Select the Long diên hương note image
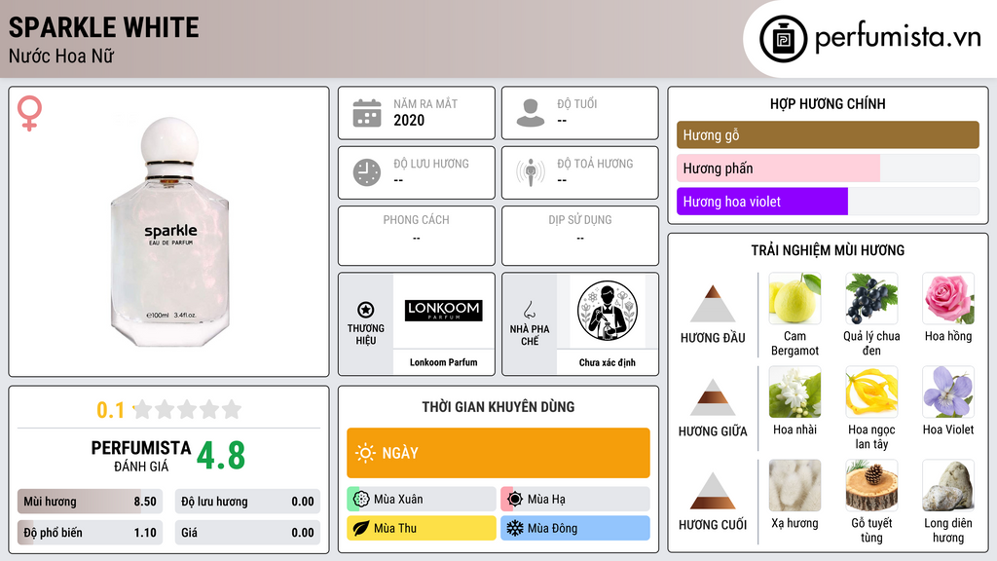The image size is (997, 561). tap(948, 485)
